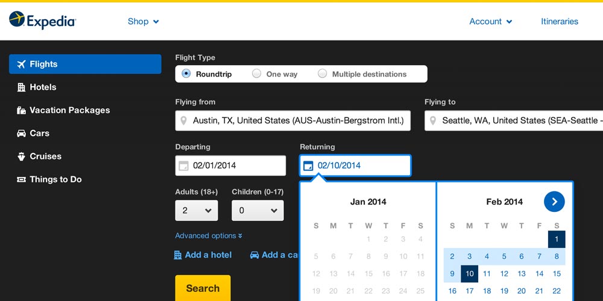Viewport: 603px width, 301px height.
Task: Choose Multiple destinations flight type
Action: tap(323, 74)
